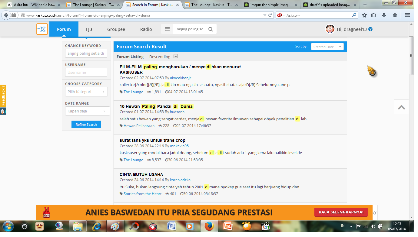This screenshot has width=418, height=237.
Task: Open Stories from the Heart category link
Action: pos(143,194)
